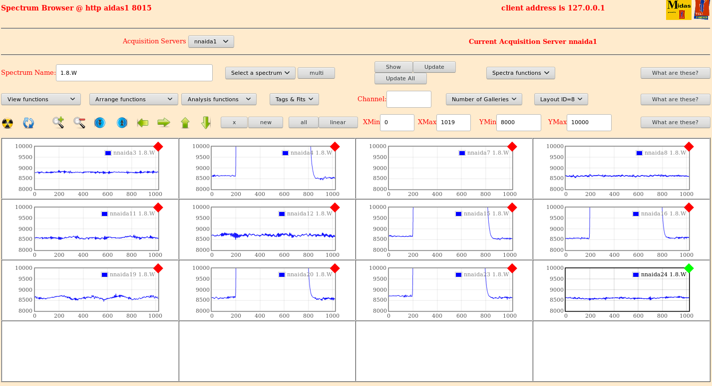712x386 pixels.
Task: Click the green right arrow icon
Action: point(164,123)
